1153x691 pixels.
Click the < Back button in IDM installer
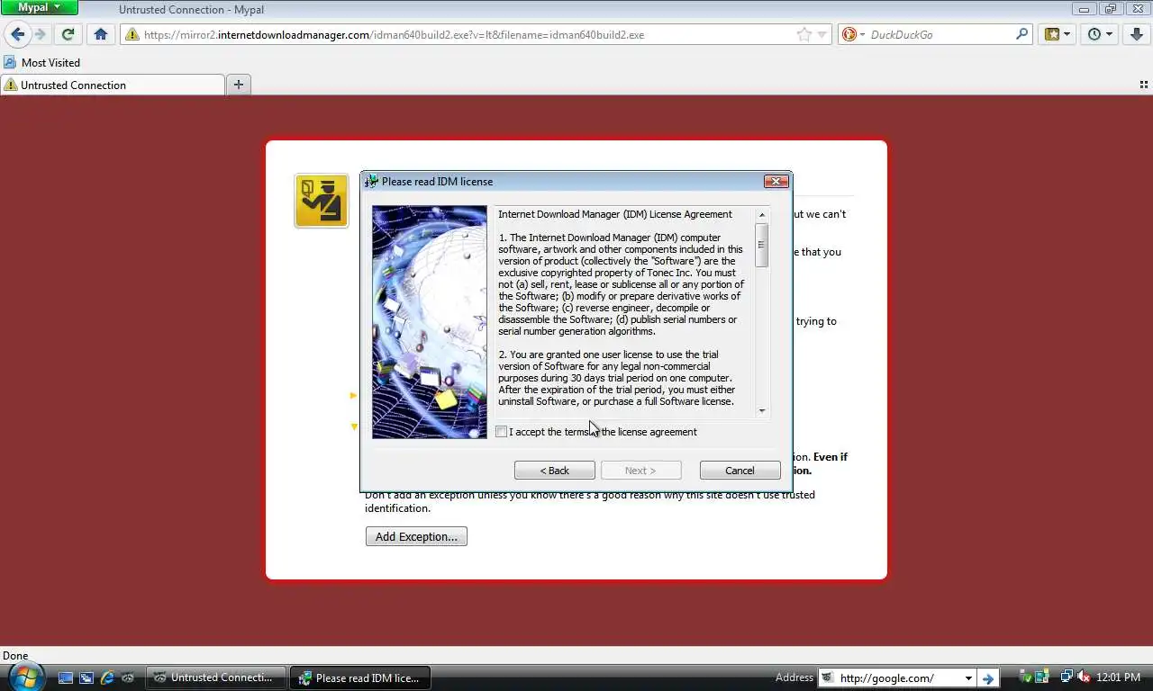(x=555, y=471)
